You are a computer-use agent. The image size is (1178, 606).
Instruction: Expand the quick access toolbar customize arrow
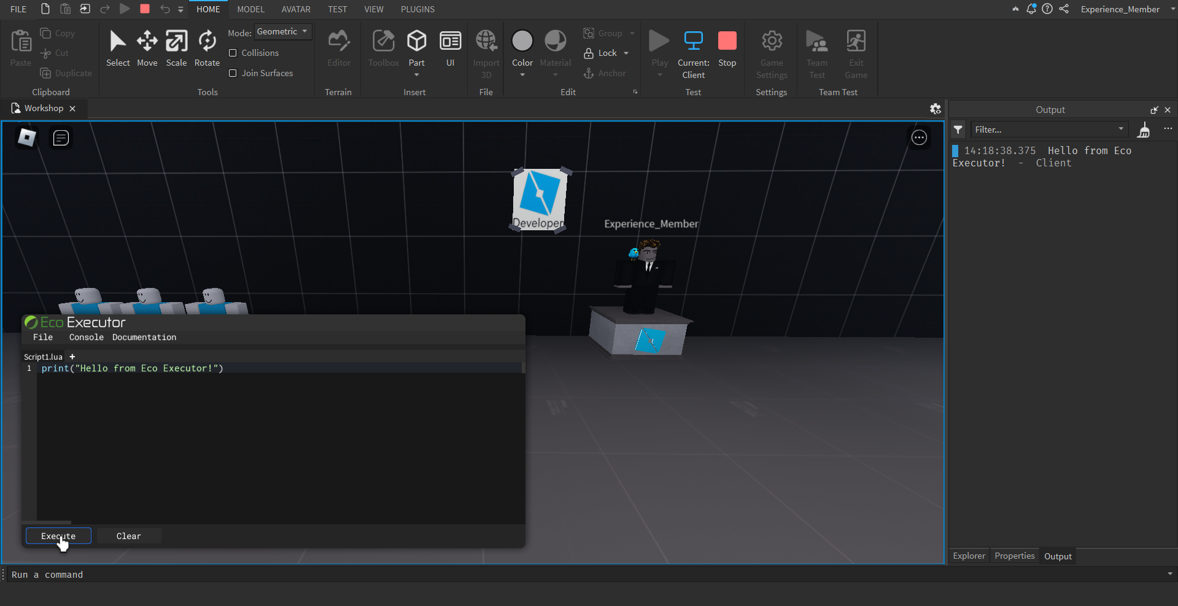click(180, 9)
